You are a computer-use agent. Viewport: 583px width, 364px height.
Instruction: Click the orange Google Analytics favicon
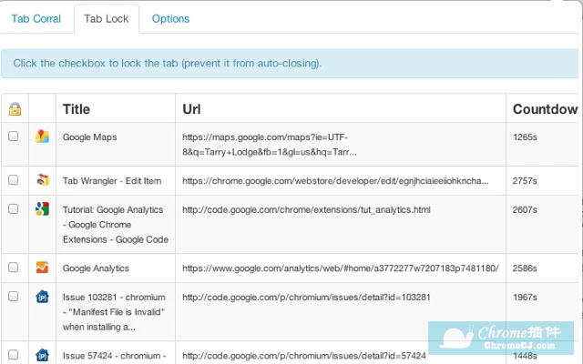click(x=43, y=268)
